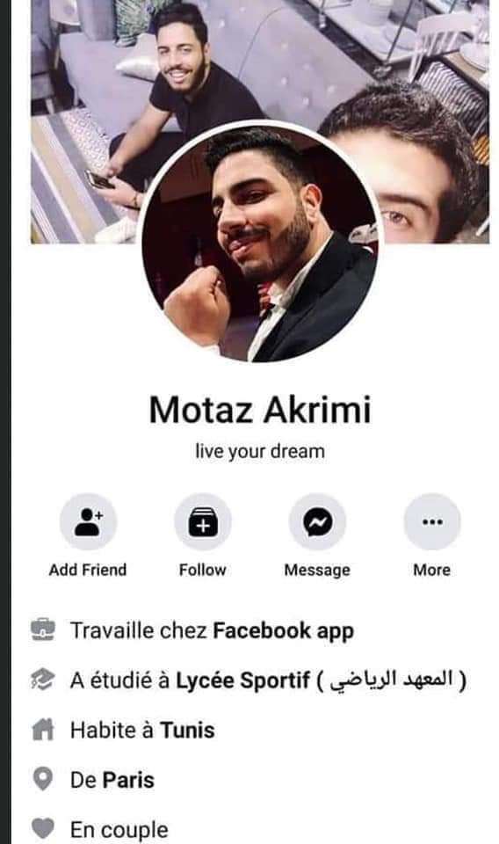Tap the Add Friend label
This screenshot has height=844, width=499.
(88, 570)
